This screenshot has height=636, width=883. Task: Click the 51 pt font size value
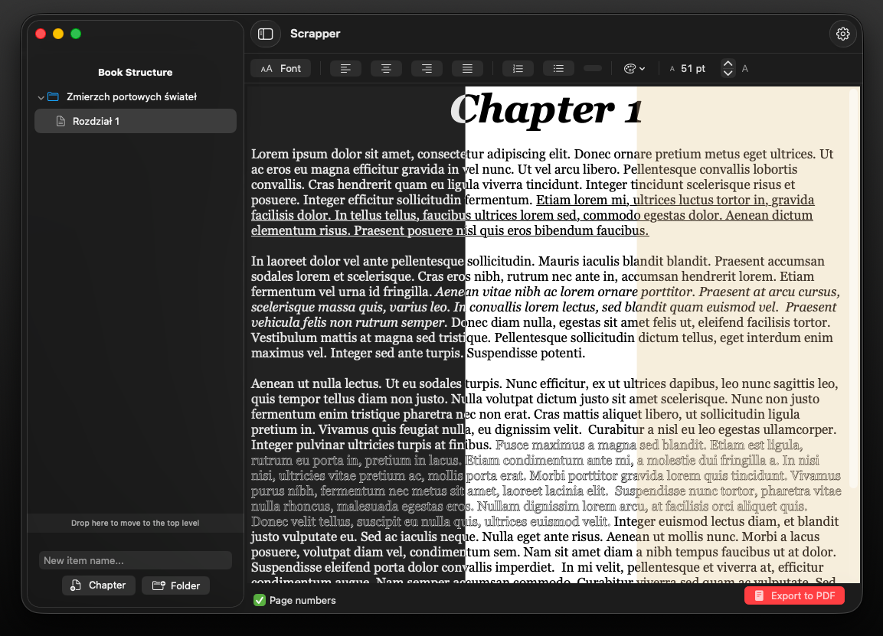click(x=692, y=69)
